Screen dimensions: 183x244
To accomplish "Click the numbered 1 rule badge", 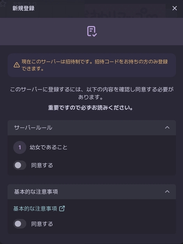I will (x=20, y=147).
